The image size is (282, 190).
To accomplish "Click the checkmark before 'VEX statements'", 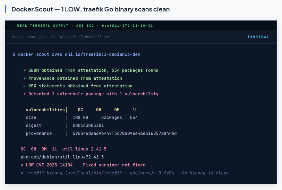I will coord(25,86).
